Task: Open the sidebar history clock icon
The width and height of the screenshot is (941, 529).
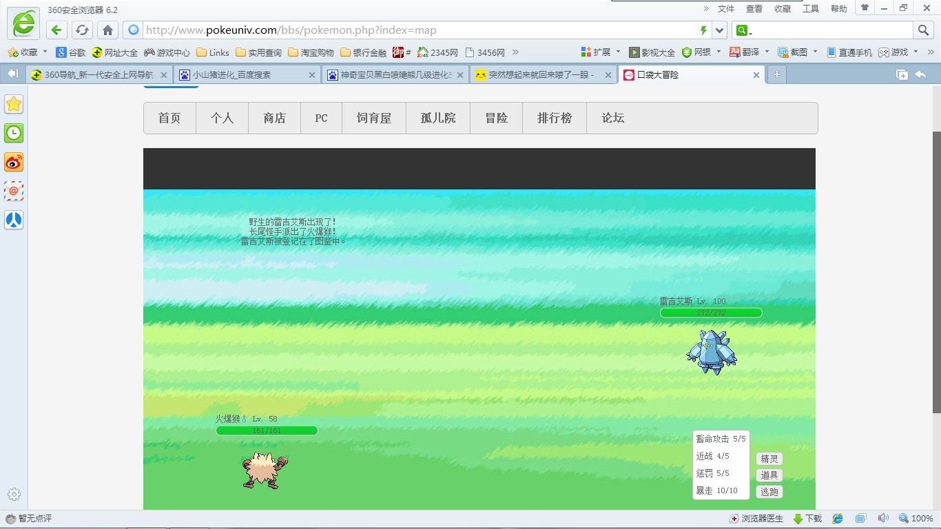Action: click(14, 133)
